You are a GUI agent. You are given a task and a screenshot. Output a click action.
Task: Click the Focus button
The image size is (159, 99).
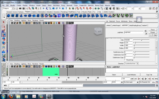[x=153, y=30]
